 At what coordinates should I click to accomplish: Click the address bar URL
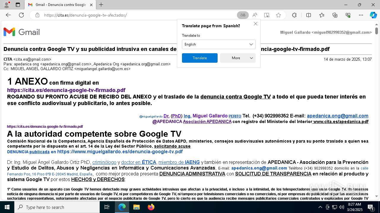click(85, 15)
